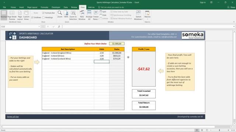Screen dimensions: 236x132
Task: Click Tell me what you want lightbulb
Action: click(99, 7)
